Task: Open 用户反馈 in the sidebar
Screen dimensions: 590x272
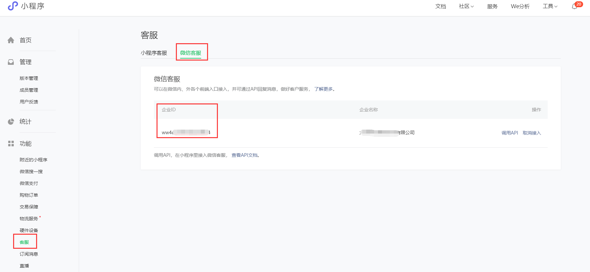Action: point(29,102)
